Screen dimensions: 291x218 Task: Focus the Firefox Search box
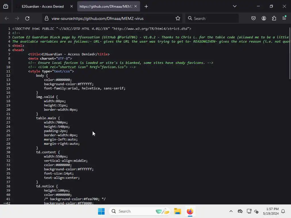(212, 18)
